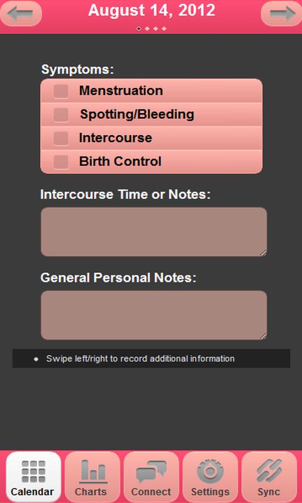Open the Calendar grid icon
302x503 pixels.
click(33, 472)
